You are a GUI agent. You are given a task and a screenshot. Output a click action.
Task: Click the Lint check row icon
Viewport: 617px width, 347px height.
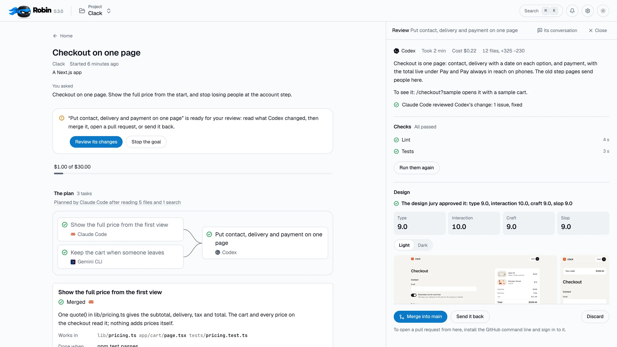[x=396, y=140]
